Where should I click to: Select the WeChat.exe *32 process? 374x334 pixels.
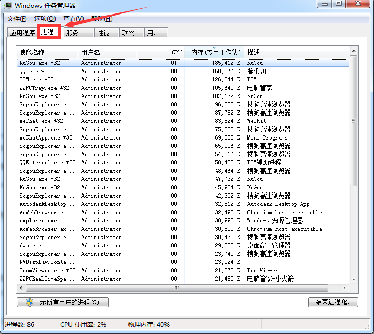click(x=183, y=121)
